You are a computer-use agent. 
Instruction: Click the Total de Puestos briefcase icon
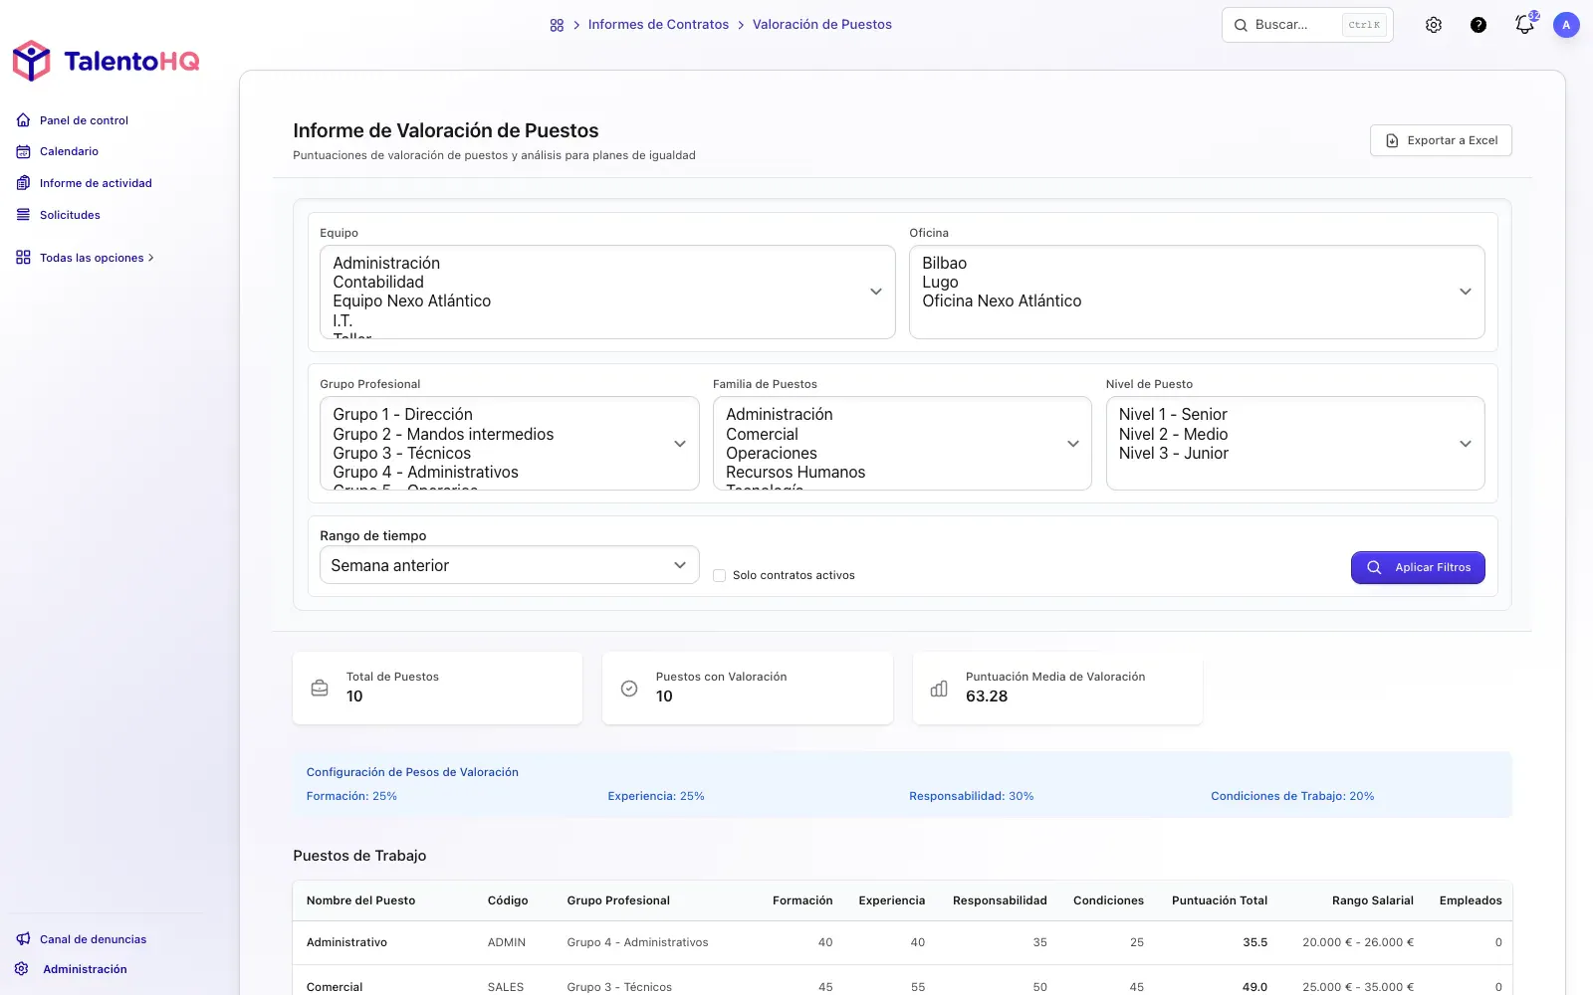(x=320, y=688)
